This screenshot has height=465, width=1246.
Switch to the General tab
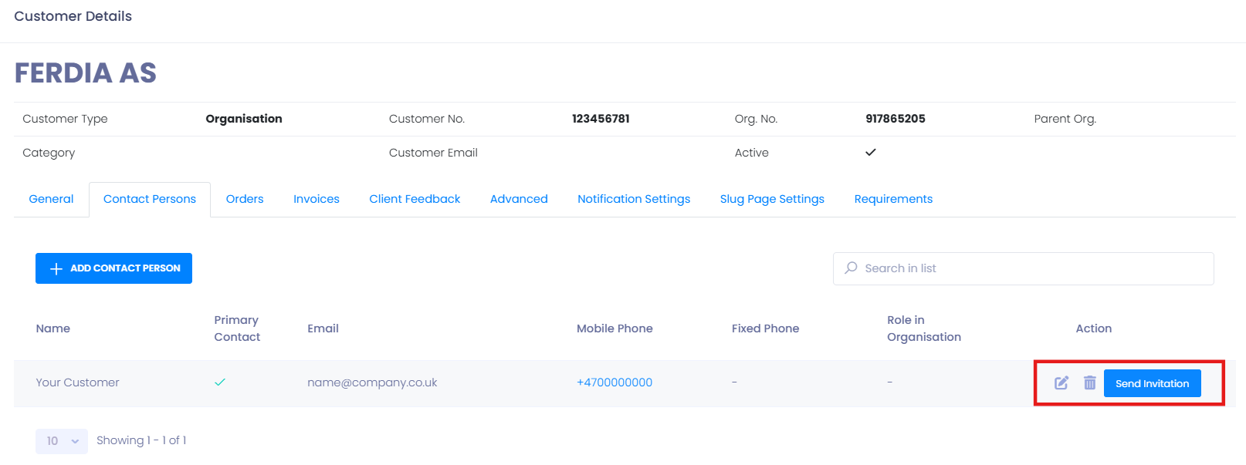[x=51, y=199]
